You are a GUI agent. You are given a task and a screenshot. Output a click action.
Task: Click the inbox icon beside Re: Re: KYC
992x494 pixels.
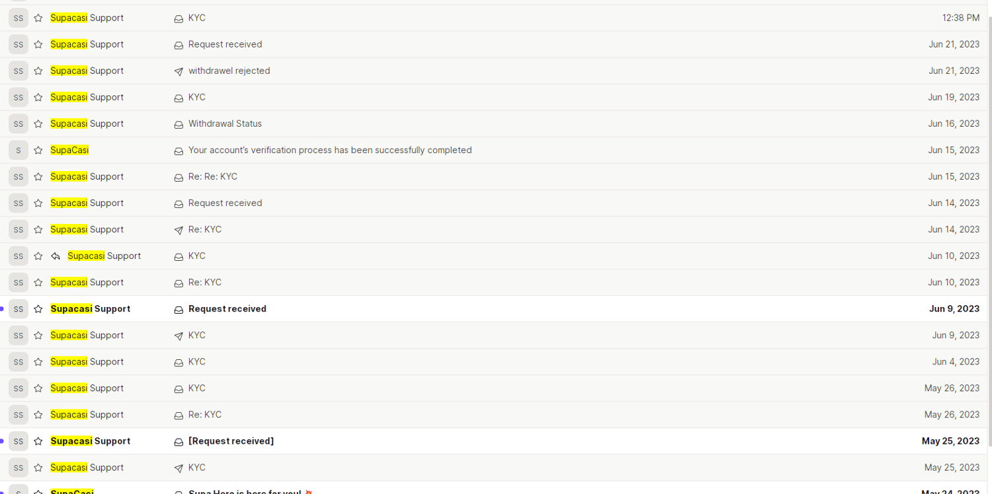click(179, 177)
